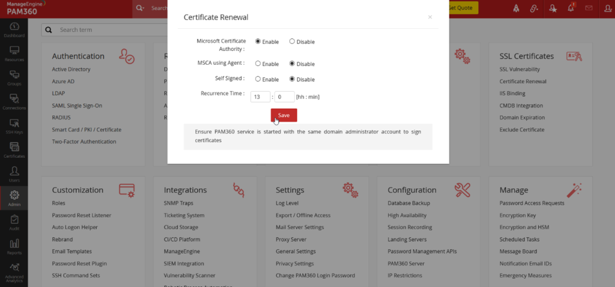
Task: Open the Resources sidebar icon
Action: tap(14, 54)
